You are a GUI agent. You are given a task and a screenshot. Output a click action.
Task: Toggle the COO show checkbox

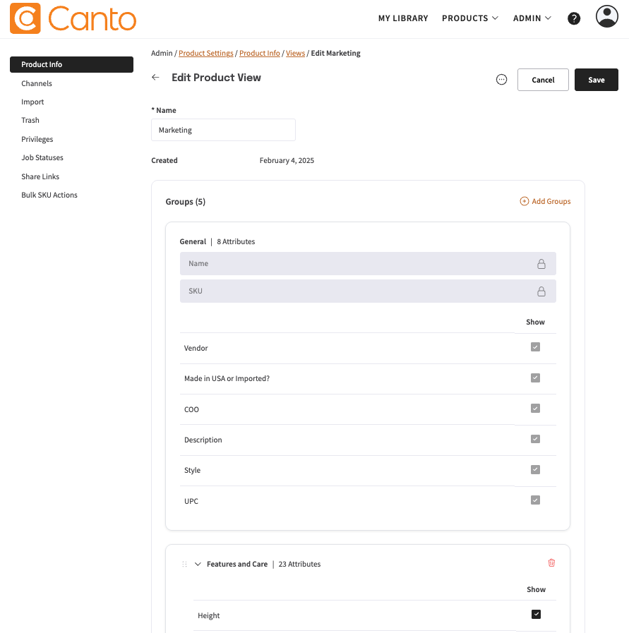coord(535,409)
